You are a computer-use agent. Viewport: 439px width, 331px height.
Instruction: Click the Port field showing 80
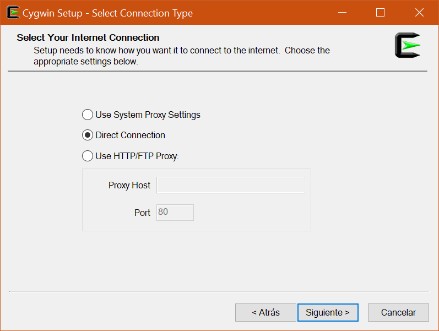[x=175, y=213]
